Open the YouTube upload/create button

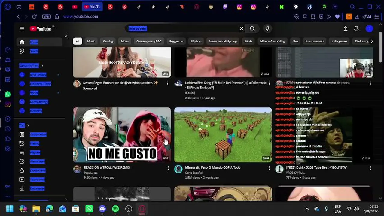tap(346, 28)
